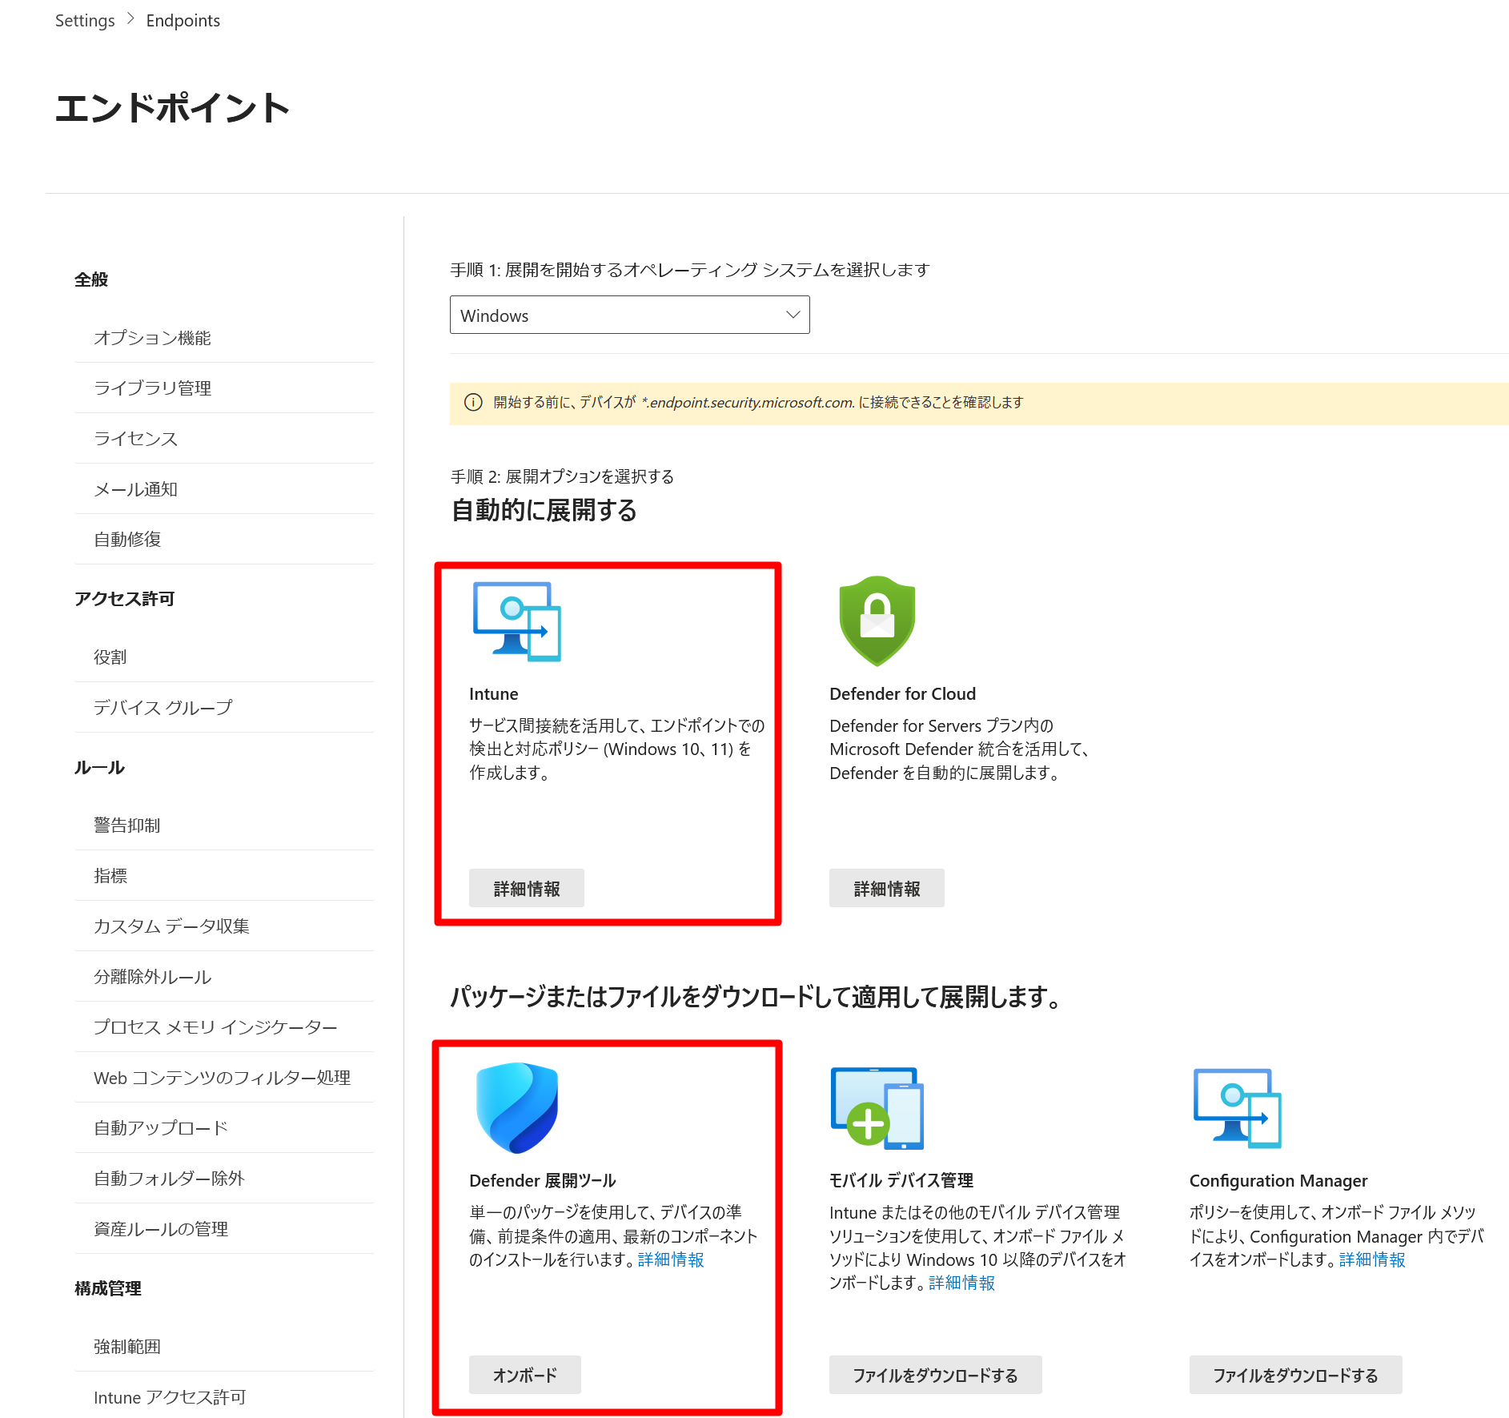Download file for モバイル デバイス管理
Image resolution: width=1509 pixels, height=1418 pixels.
coord(935,1376)
